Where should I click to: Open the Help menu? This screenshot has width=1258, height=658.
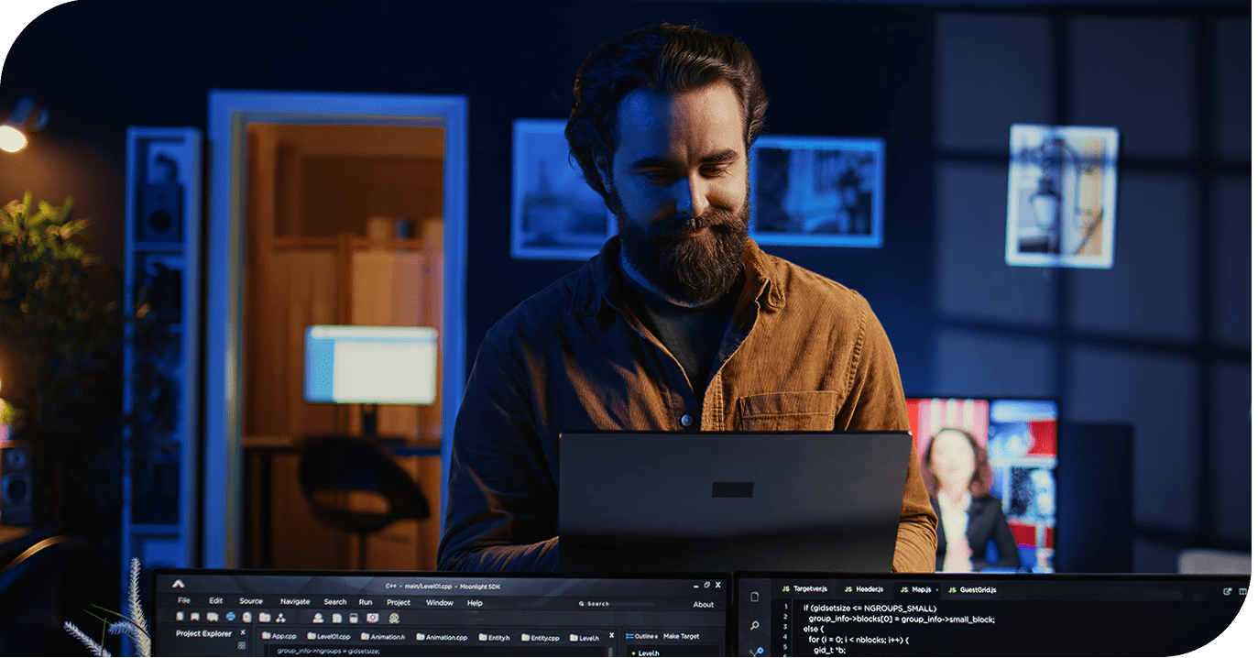[x=475, y=602]
